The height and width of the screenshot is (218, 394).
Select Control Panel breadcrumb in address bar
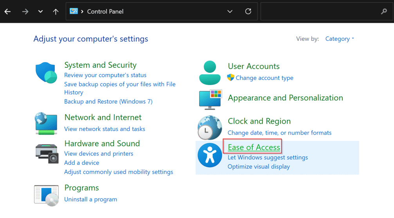click(105, 12)
